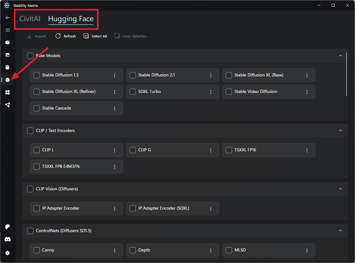Open options menu for Stable Diffusion XL (Base)
Image resolution: width=355 pixels, height=263 pixels.
tap(307, 75)
